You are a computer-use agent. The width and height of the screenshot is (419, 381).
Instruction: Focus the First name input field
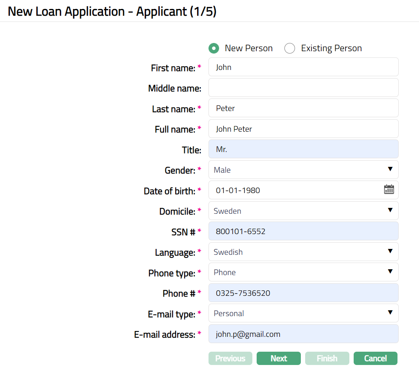click(x=303, y=67)
